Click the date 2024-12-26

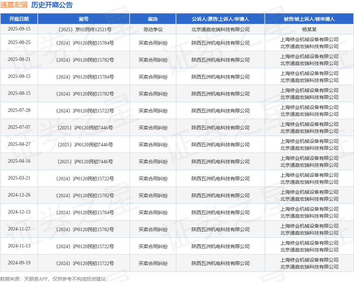click(x=19, y=195)
